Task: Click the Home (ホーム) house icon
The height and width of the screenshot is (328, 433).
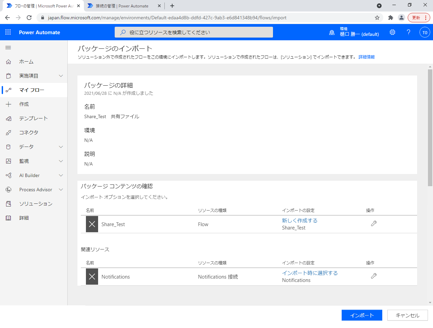Action: pyautogui.click(x=8, y=62)
